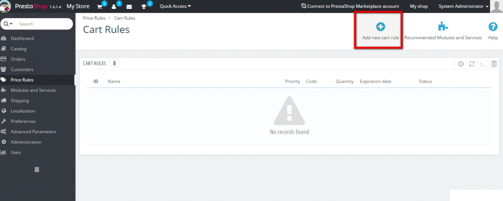Export list to SQL Manager database icon
The height and width of the screenshot is (201, 503).
[x=494, y=64]
